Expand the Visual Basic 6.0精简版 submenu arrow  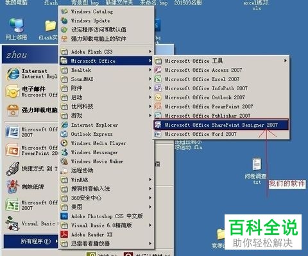point(150,225)
